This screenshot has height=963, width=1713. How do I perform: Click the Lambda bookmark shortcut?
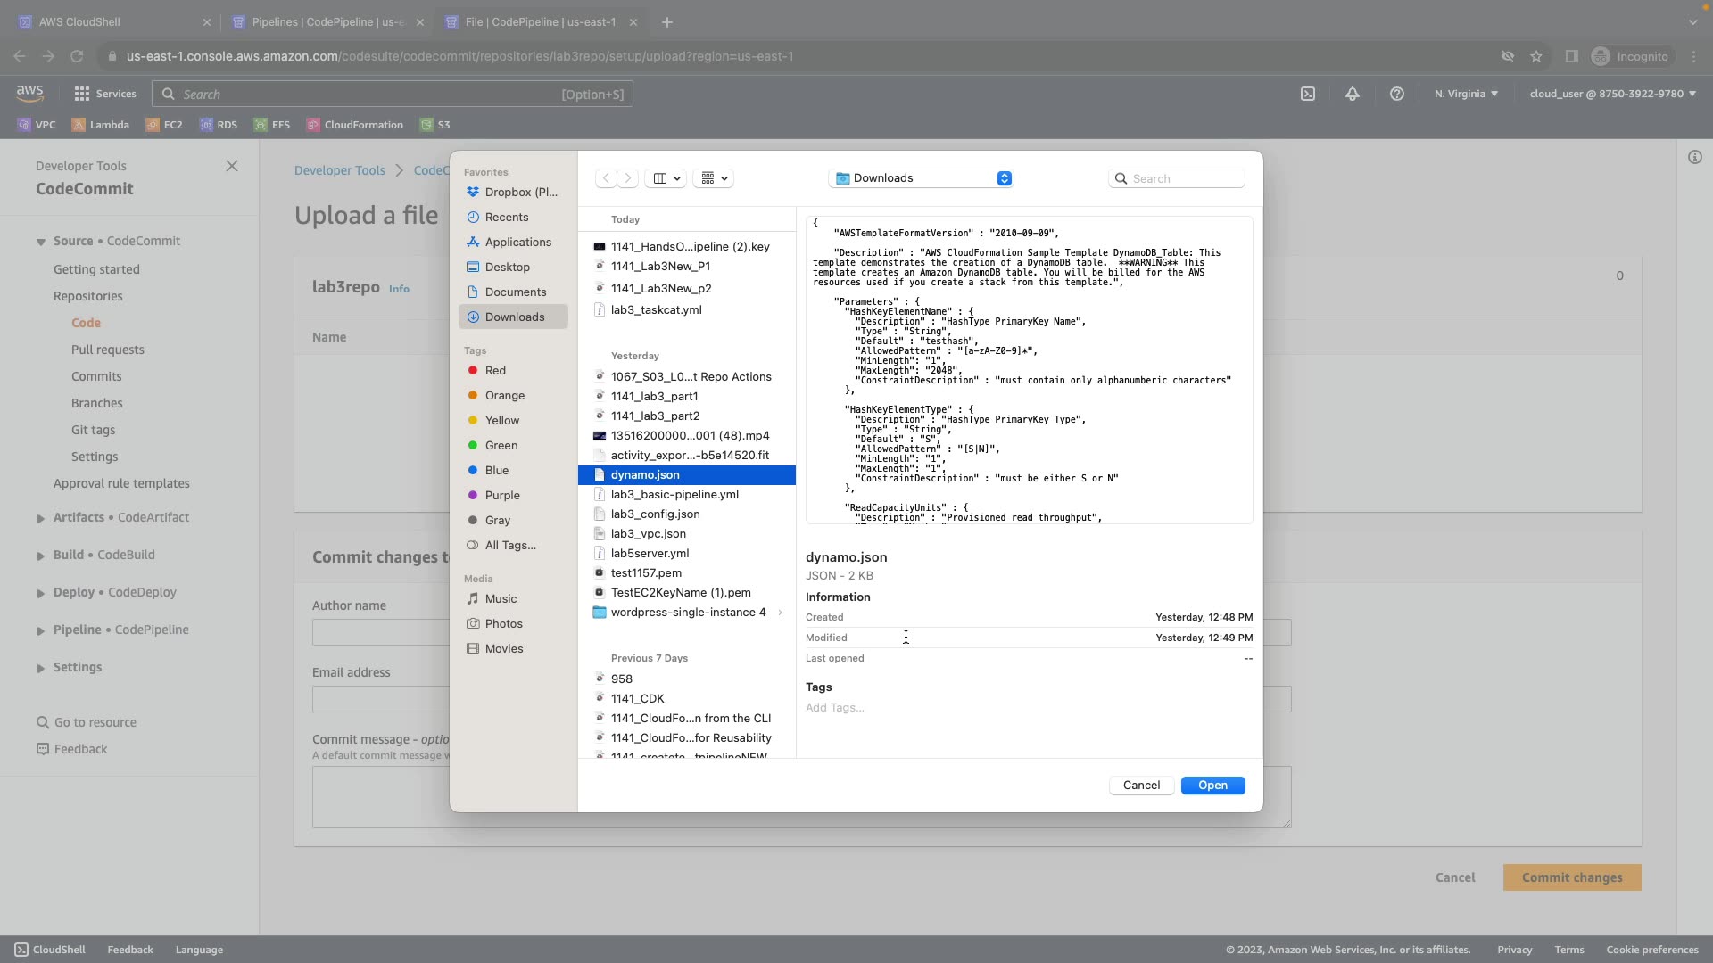101,125
